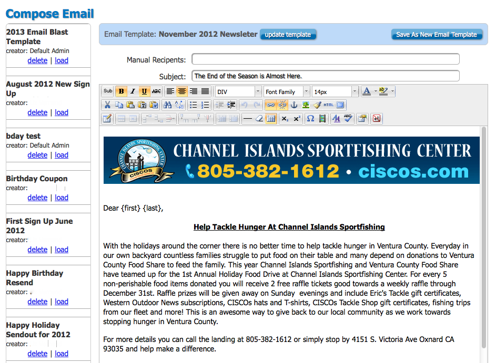Open the Font Family dropdown

(x=287, y=91)
